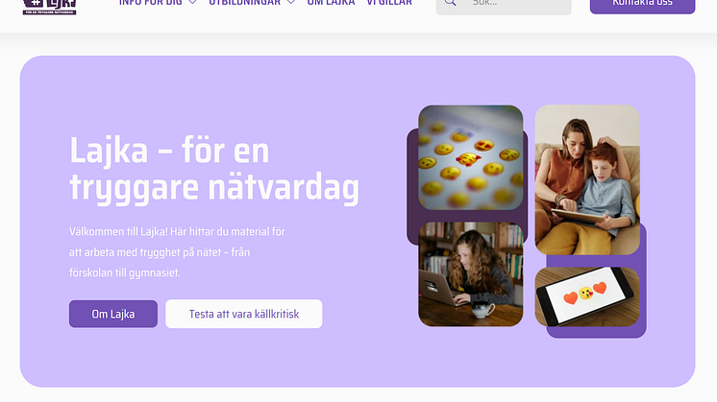Click the dark purple block behind emoji photo
Screen dimensions: 717x402
[412, 187]
